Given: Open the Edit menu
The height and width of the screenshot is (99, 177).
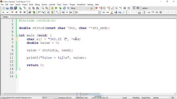Looking at the screenshot, I should (7, 5).
